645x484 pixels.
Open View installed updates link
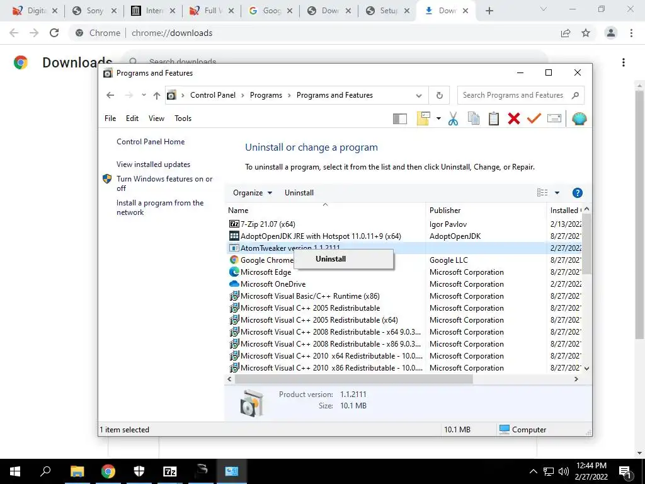coord(153,164)
